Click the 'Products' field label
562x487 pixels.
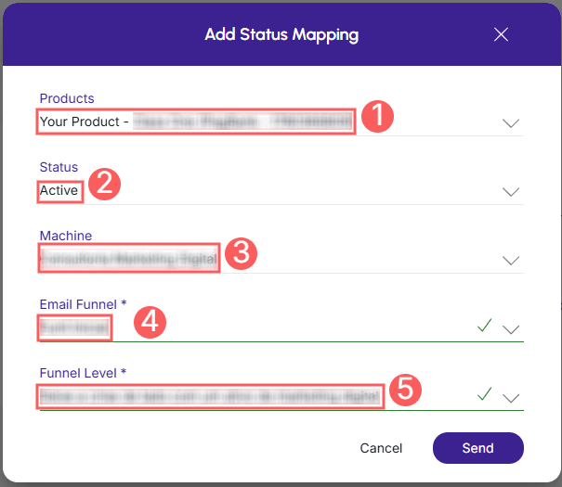(x=67, y=98)
